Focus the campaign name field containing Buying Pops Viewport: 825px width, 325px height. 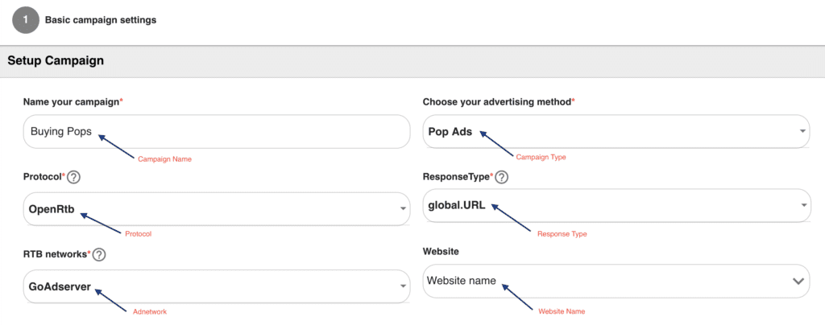(x=216, y=132)
